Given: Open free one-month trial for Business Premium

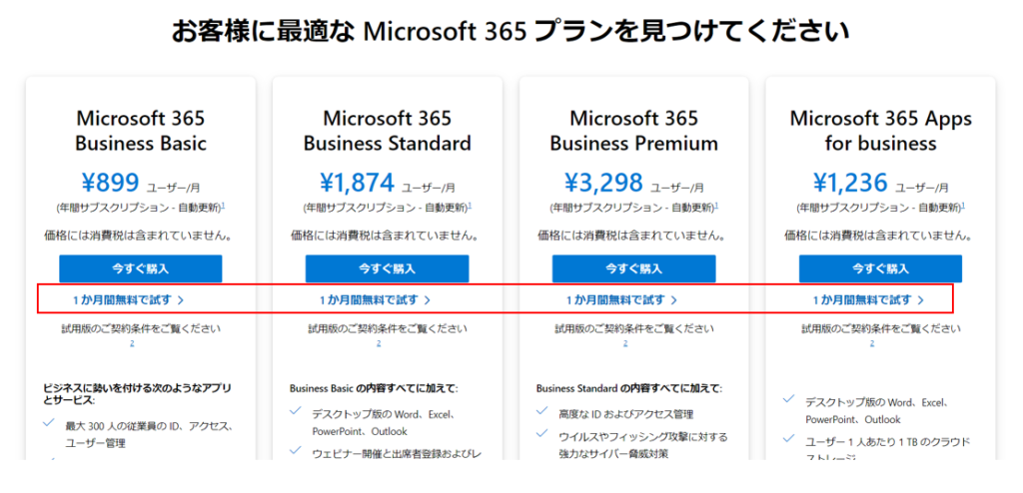Looking at the screenshot, I should pyautogui.click(x=621, y=300).
